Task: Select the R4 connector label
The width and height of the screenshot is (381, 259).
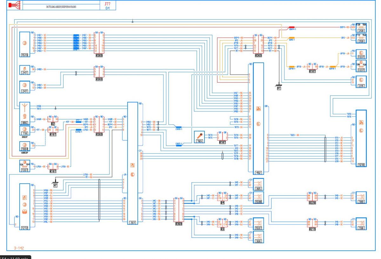Action: pyautogui.click(x=223, y=203)
